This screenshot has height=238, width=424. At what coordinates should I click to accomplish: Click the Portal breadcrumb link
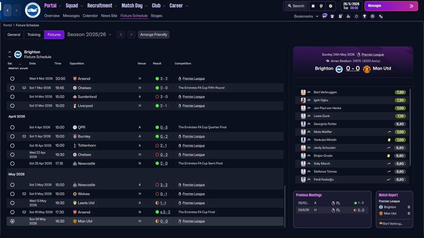(x=8, y=25)
